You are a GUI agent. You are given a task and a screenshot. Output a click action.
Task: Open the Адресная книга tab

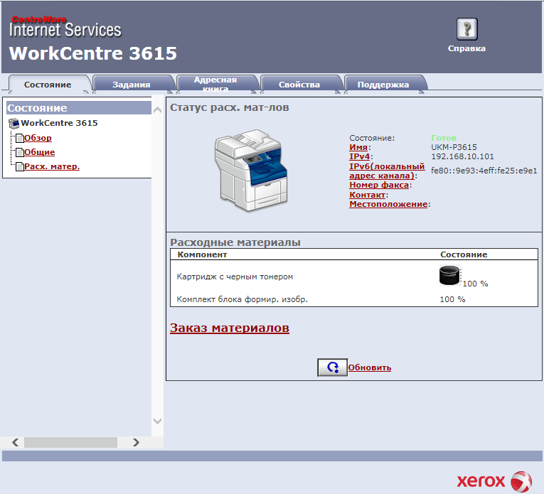[215, 85]
